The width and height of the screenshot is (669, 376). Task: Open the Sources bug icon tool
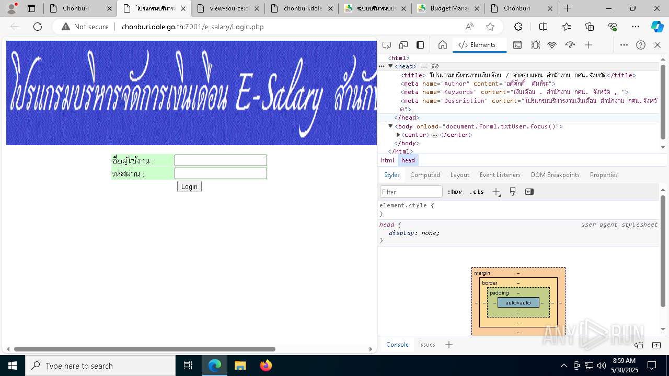535,45
